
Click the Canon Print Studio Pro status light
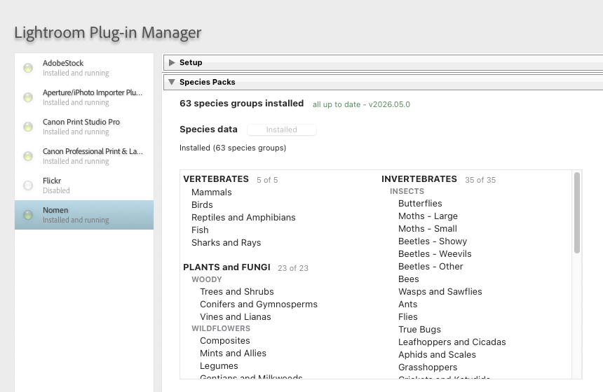tap(28, 127)
